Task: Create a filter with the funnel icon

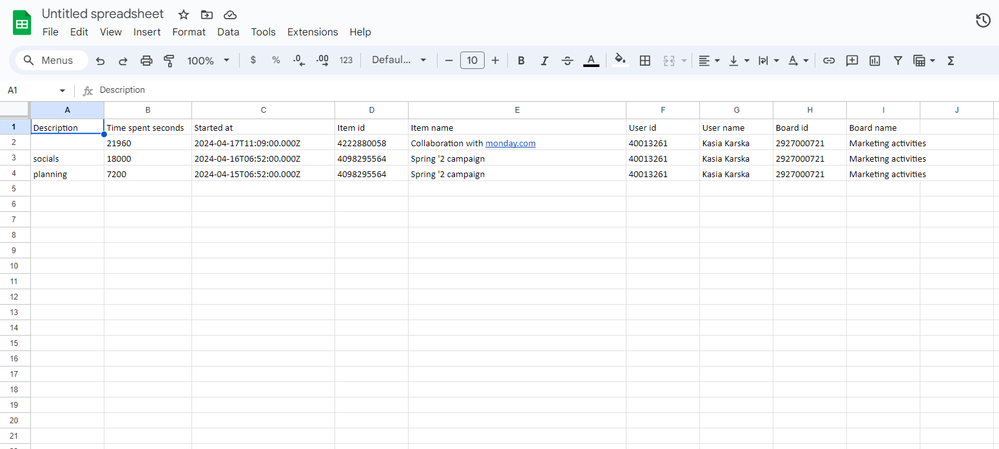Action: coord(898,60)
